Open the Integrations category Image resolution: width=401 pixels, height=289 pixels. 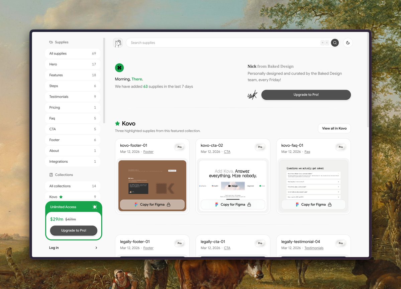tap(73, 161)
